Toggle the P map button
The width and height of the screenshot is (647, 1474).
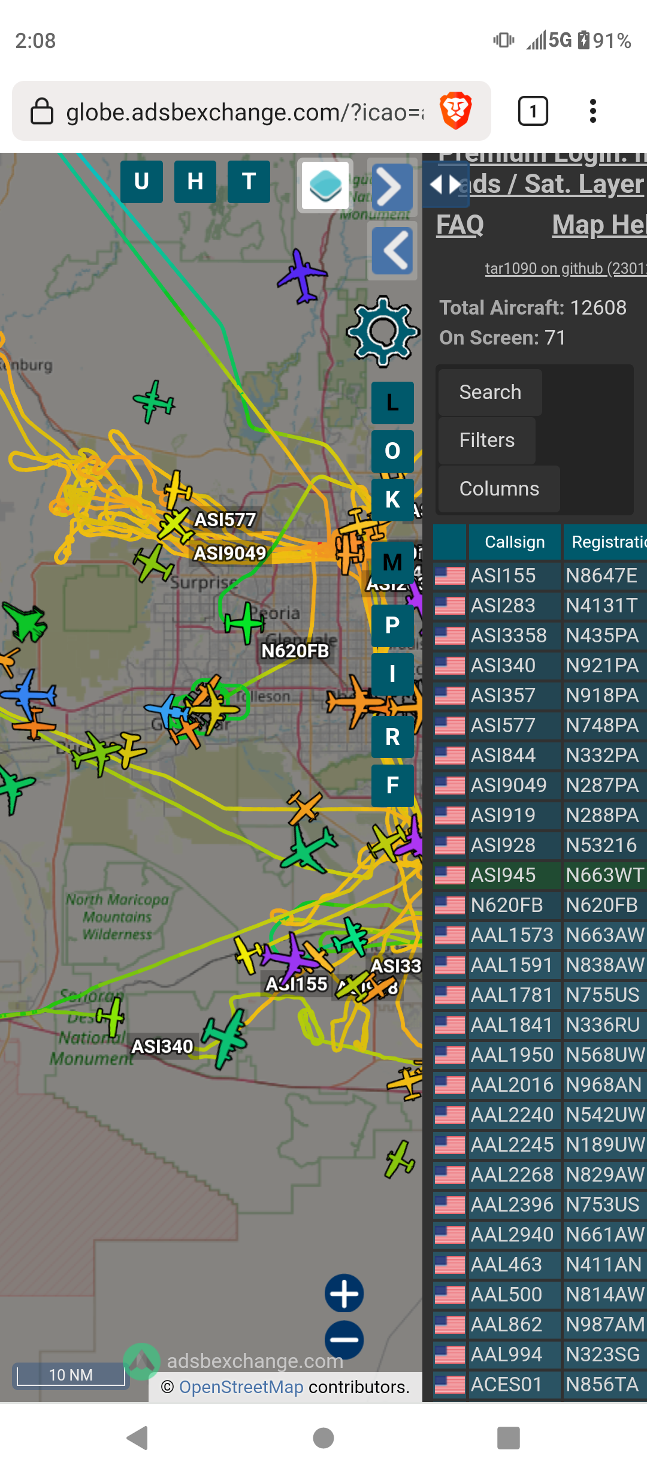pos(392,626)
